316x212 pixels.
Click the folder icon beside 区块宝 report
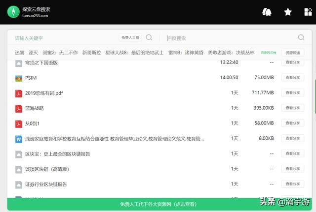19,154
